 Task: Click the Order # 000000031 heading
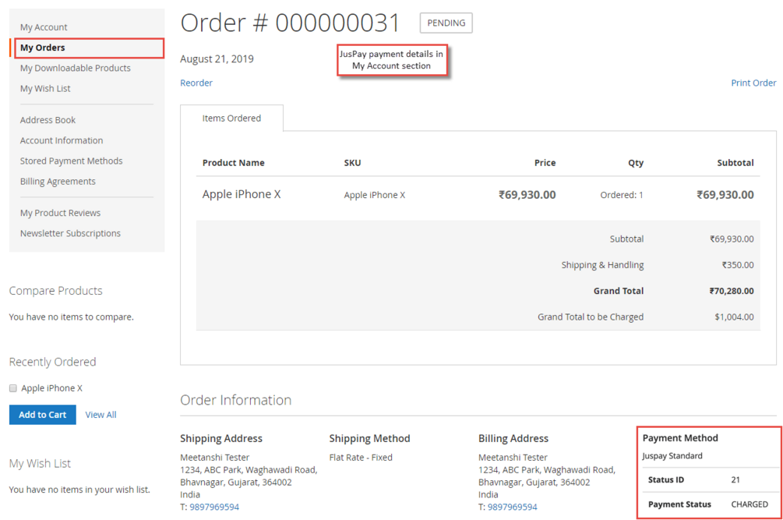click(x=290, y=23)
